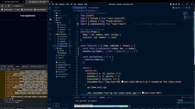Close the VS Code terminal panel
Screen dimensions: 195x109
[192, 97]
